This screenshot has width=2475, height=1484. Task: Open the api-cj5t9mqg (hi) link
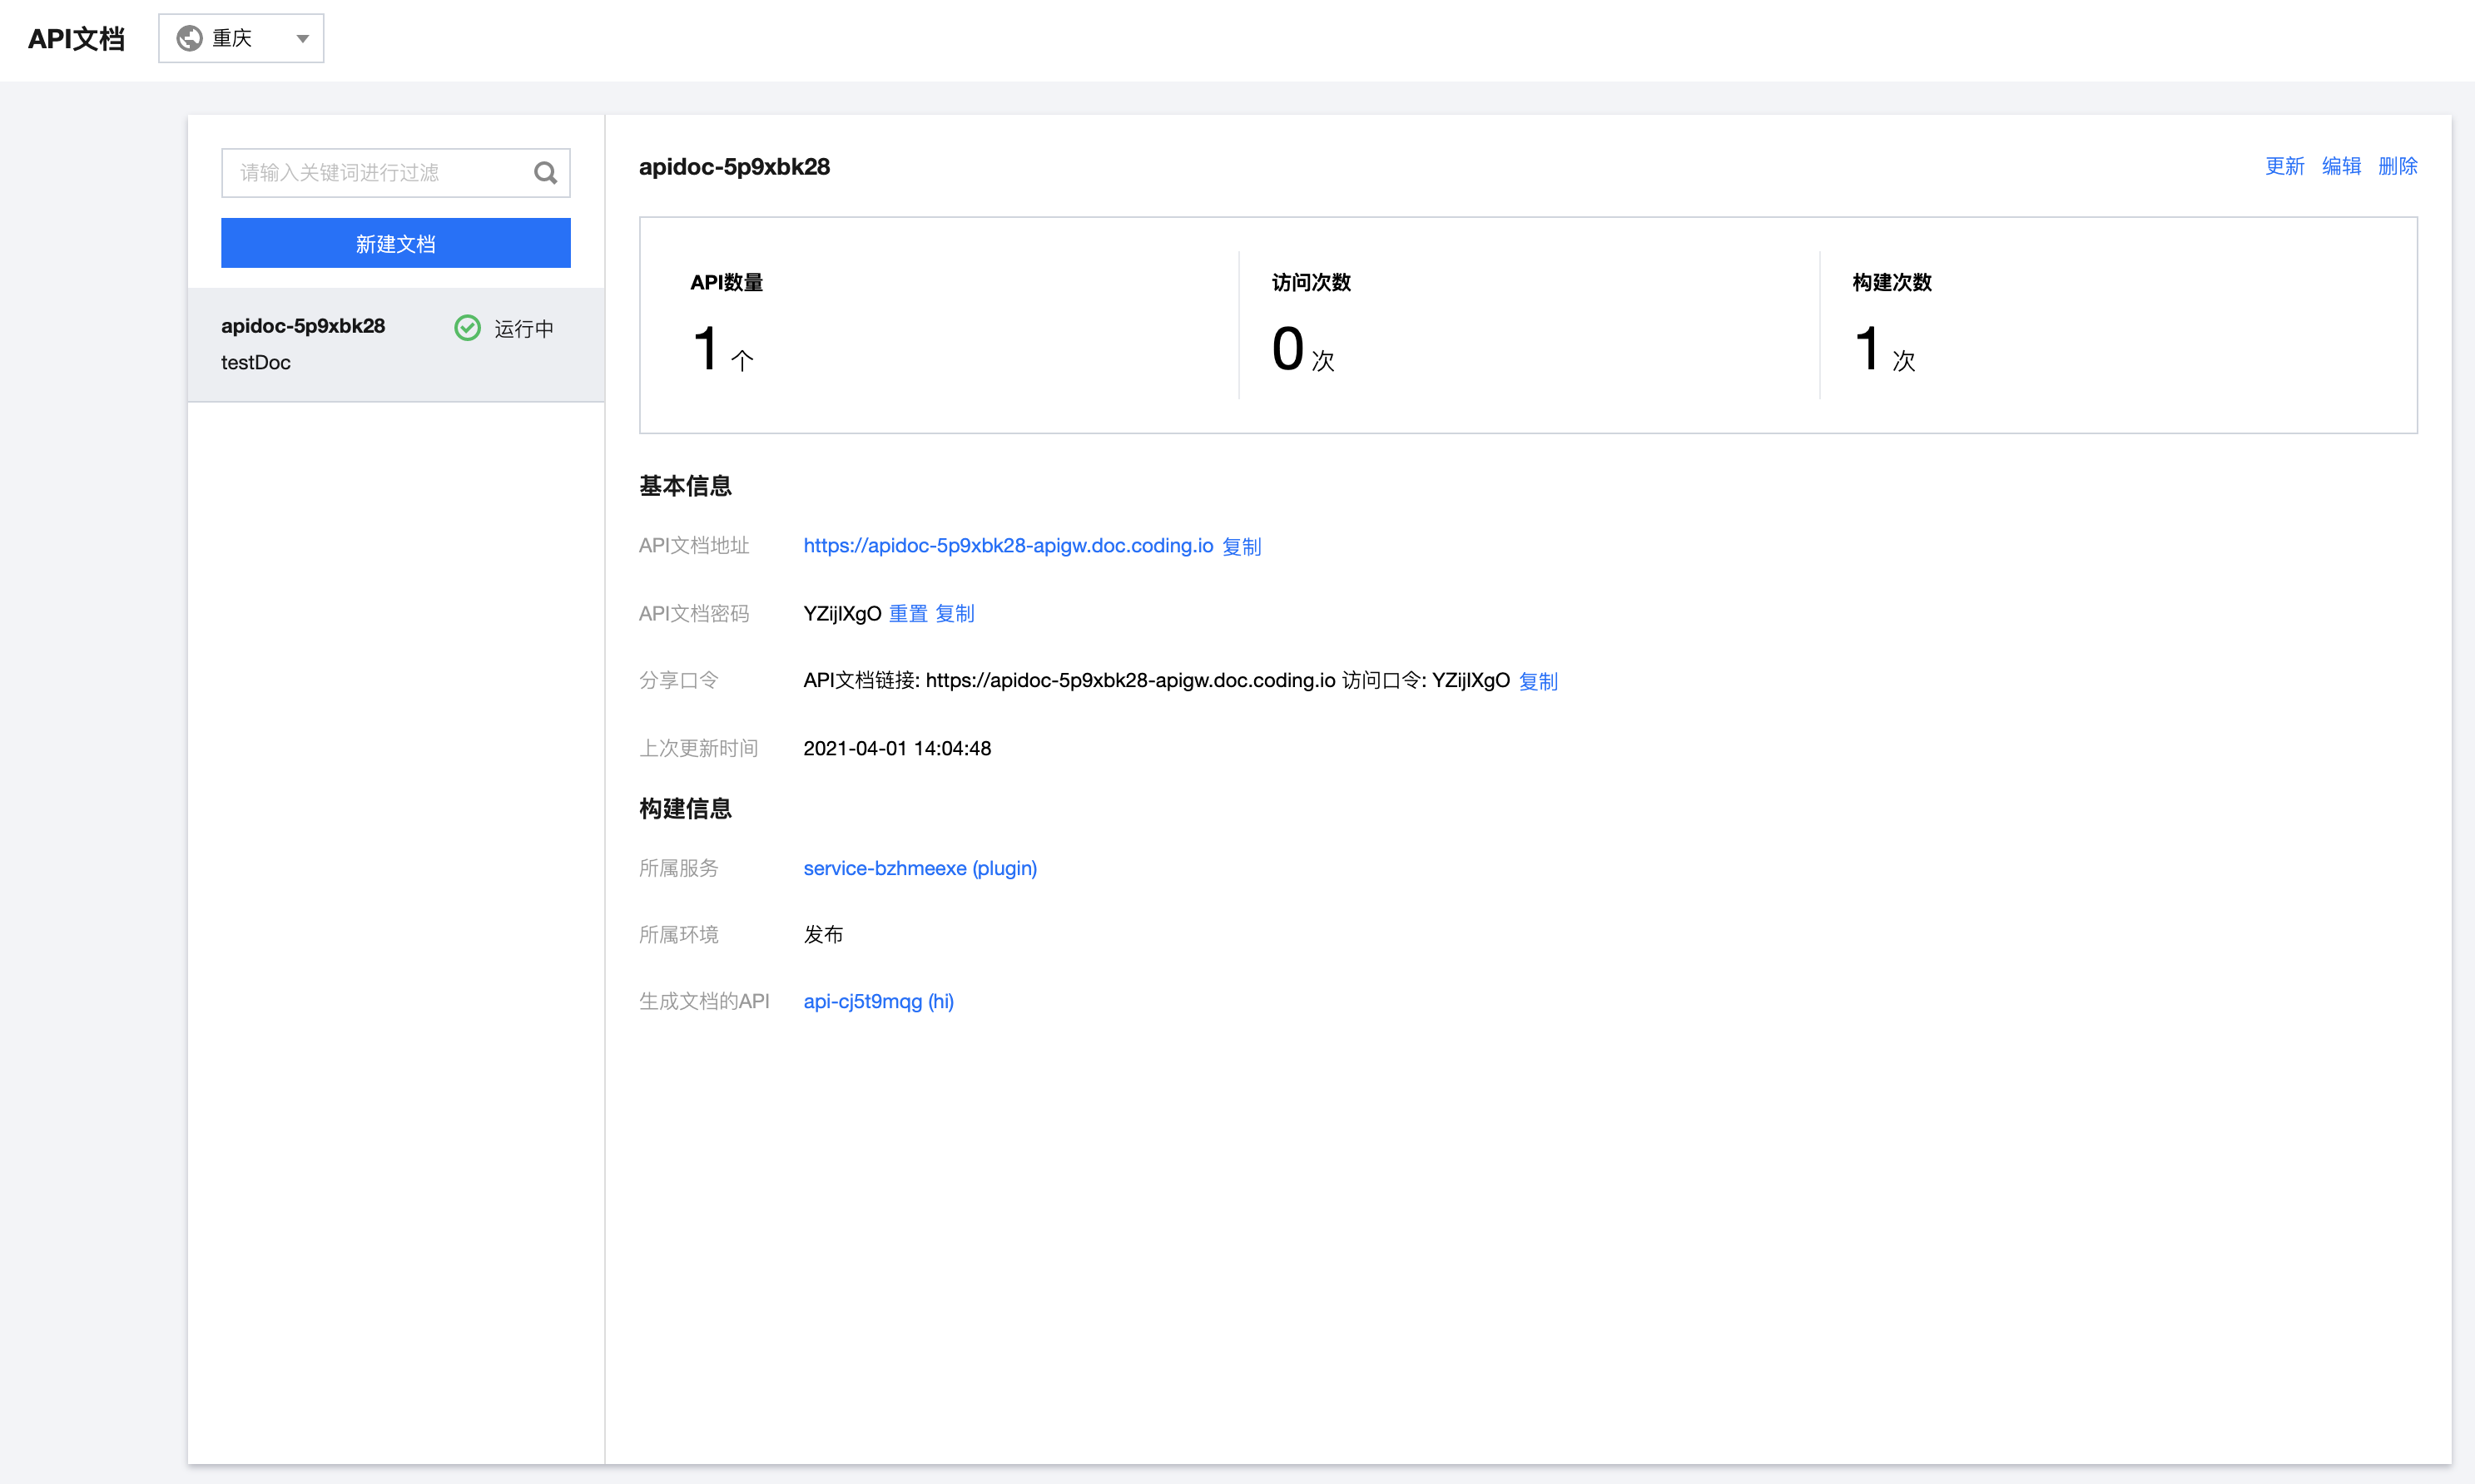point(878,1001)
